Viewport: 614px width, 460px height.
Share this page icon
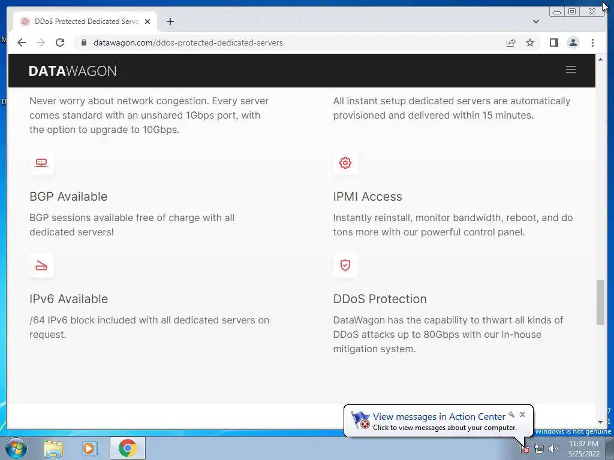pos(511,43)
